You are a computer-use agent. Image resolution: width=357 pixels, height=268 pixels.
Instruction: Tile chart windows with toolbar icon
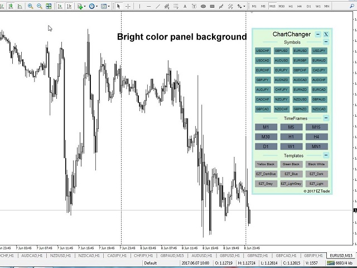point(49,6)
